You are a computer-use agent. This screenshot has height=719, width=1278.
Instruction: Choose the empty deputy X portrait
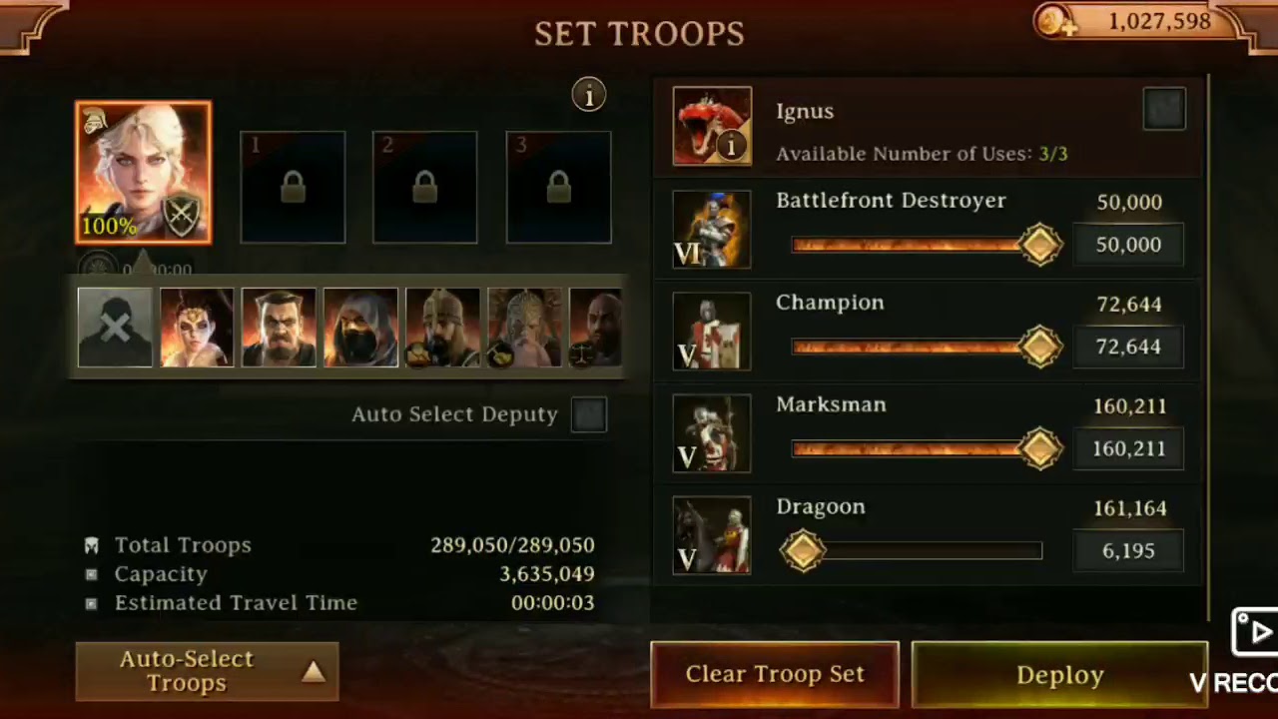pos(115,328)
